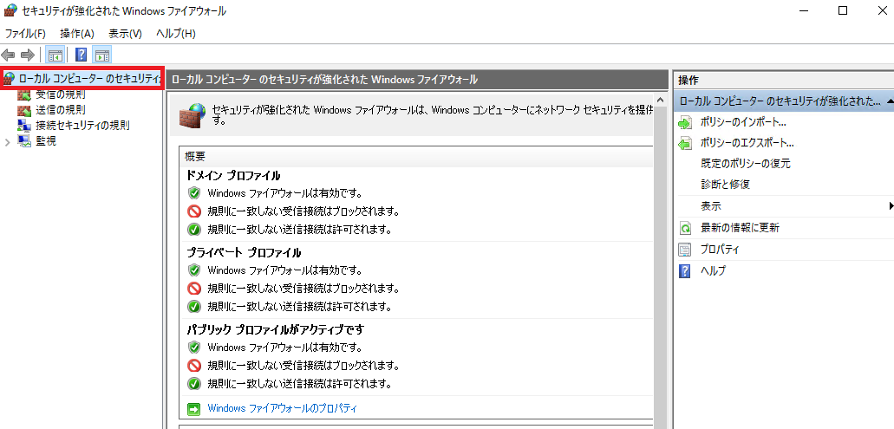Click the properties sheet icon in actions pane
The image size is (894, 429).
(x=685, y=250)
